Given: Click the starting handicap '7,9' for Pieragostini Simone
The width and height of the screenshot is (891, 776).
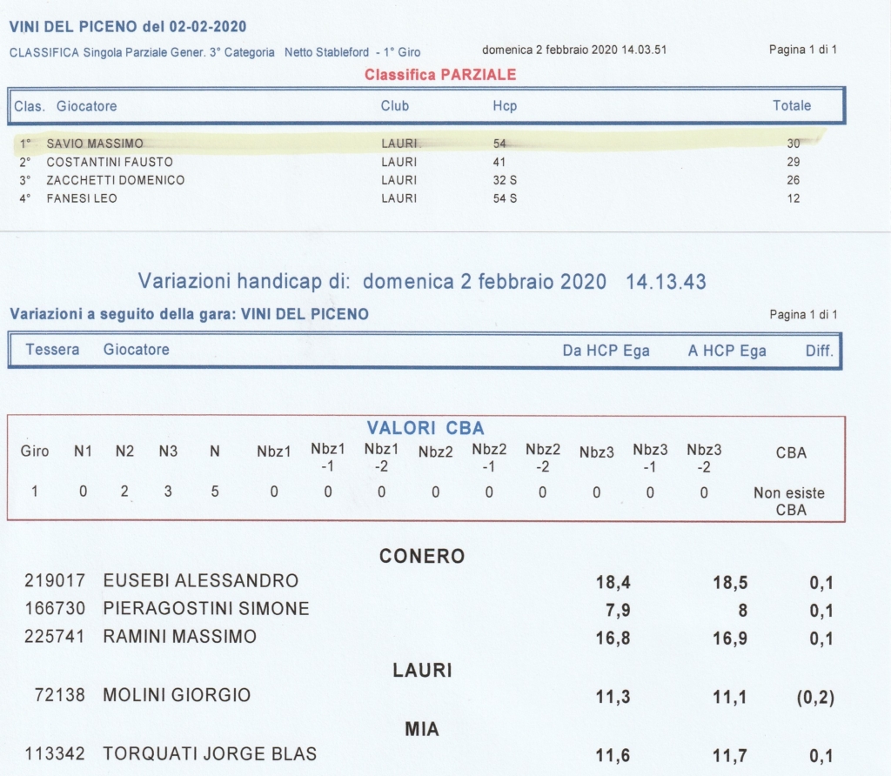Looking at the screenshot, I should click(618, 611).
